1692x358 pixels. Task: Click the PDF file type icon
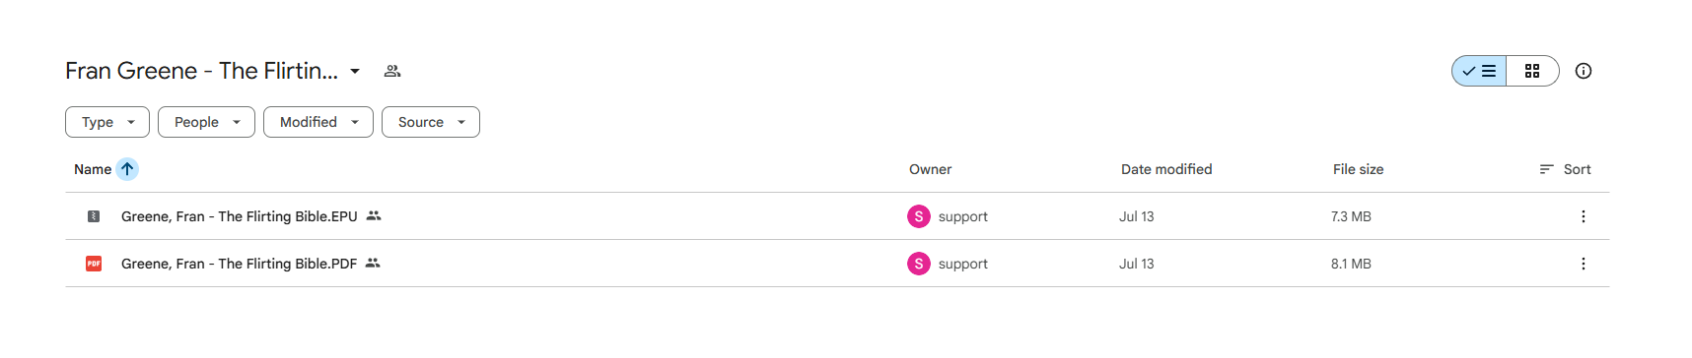(94, 264)
